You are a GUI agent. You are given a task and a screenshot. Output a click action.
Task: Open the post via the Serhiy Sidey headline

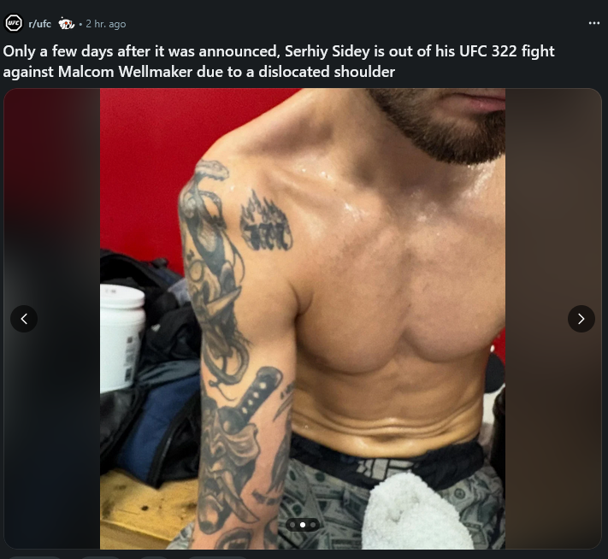(279, 62)
